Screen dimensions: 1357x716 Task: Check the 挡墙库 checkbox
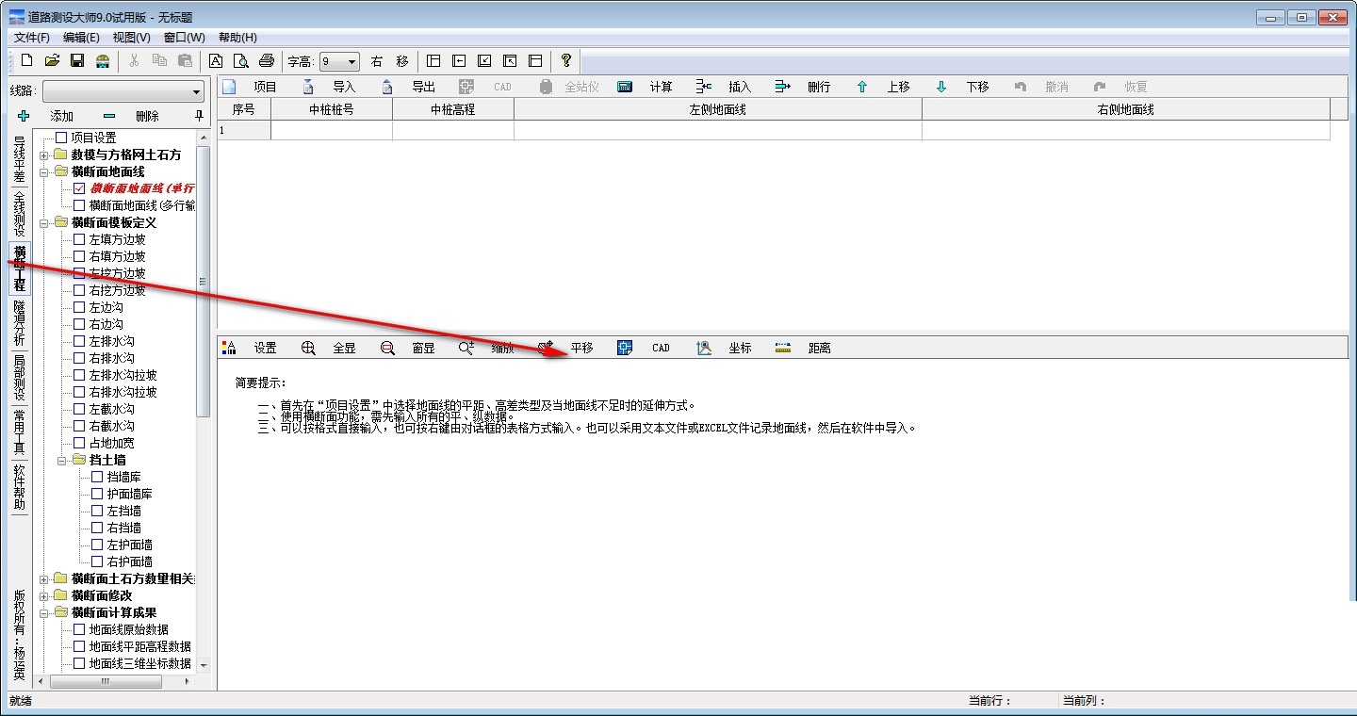coord(97,477)
